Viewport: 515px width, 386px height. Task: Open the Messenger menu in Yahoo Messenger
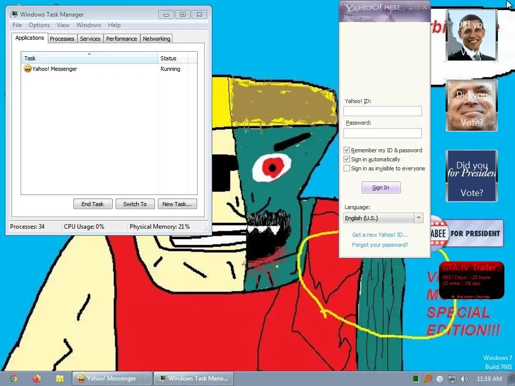[357, 17]
